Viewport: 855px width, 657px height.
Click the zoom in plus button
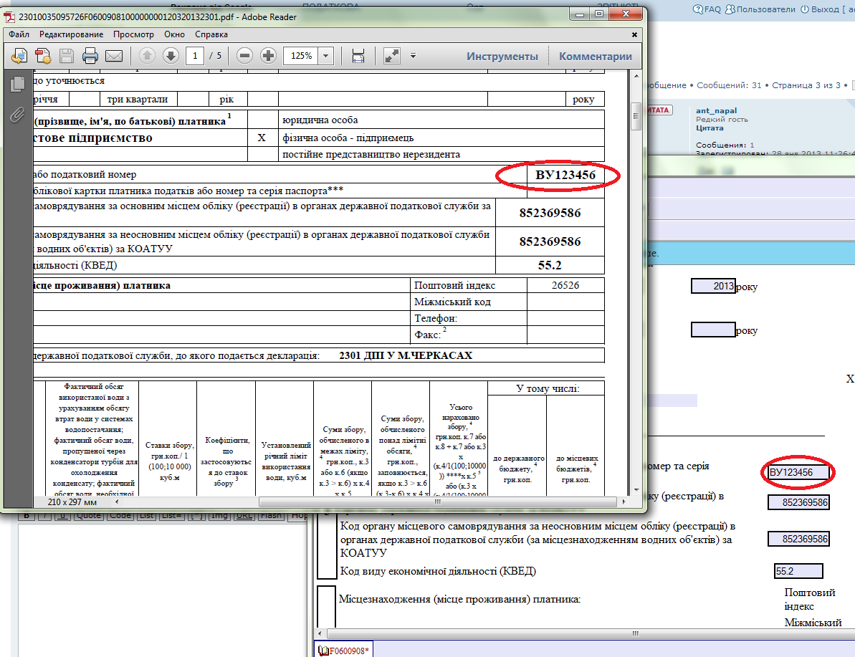pos(268,56)
